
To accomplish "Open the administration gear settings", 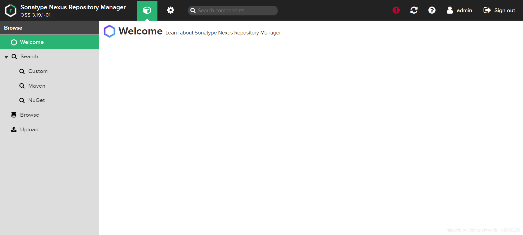I will pos(171,10).
